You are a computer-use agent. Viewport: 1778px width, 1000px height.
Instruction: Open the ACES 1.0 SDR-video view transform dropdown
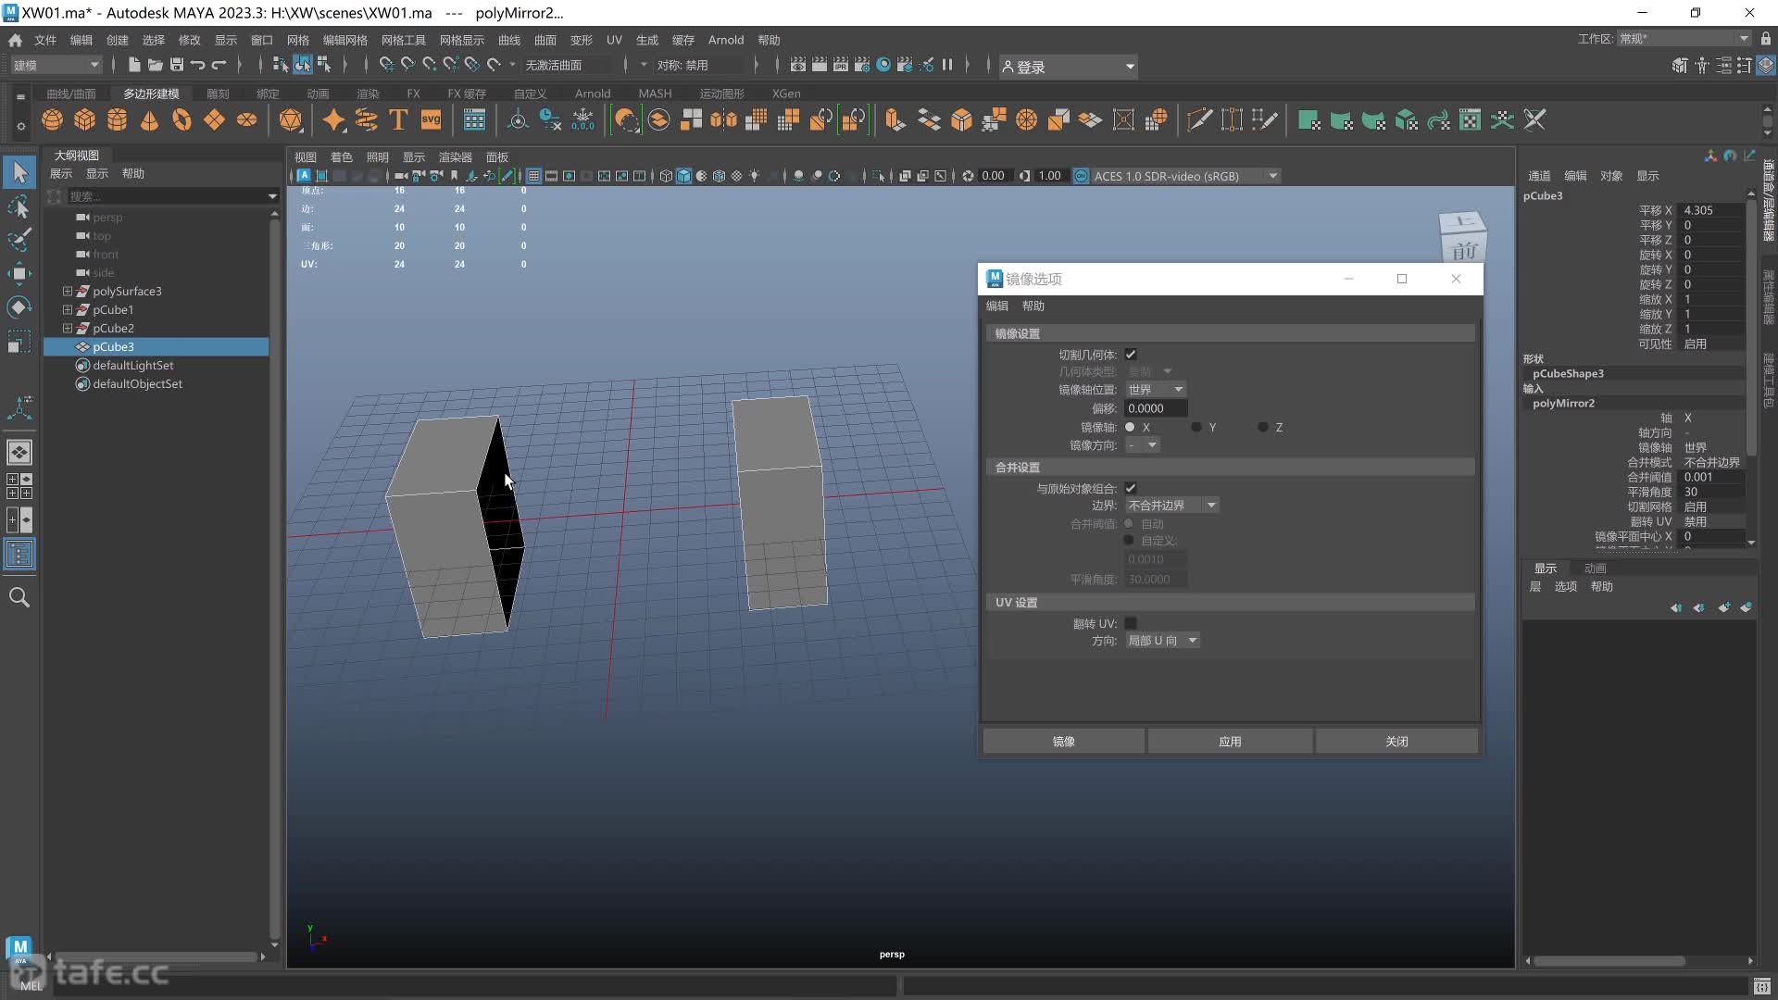click(1186, 176)
